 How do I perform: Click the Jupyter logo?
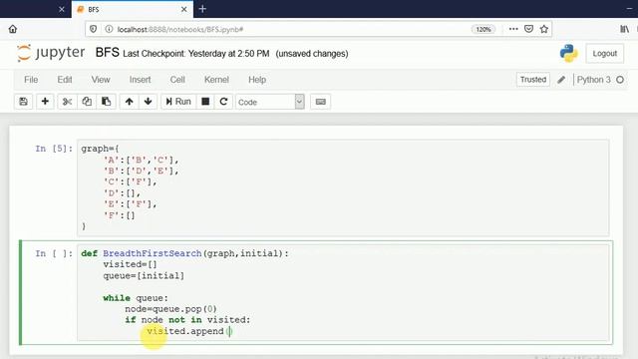(51, 53)
